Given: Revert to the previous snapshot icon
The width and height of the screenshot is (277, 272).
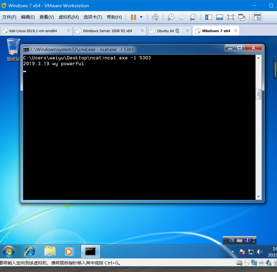Looking at the screenshot, I should (x=182, y=17).
